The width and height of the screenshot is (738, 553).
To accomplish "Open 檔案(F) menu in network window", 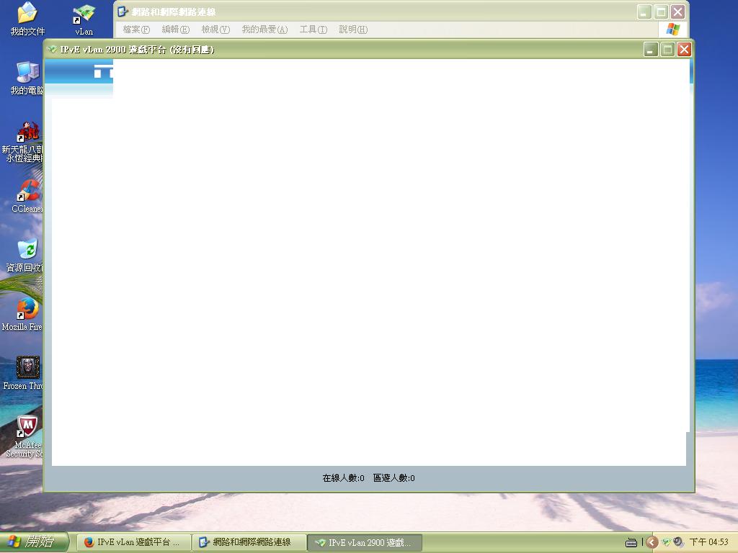I will point(136,30).
